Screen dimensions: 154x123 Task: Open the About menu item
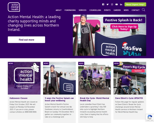[59, 10]
